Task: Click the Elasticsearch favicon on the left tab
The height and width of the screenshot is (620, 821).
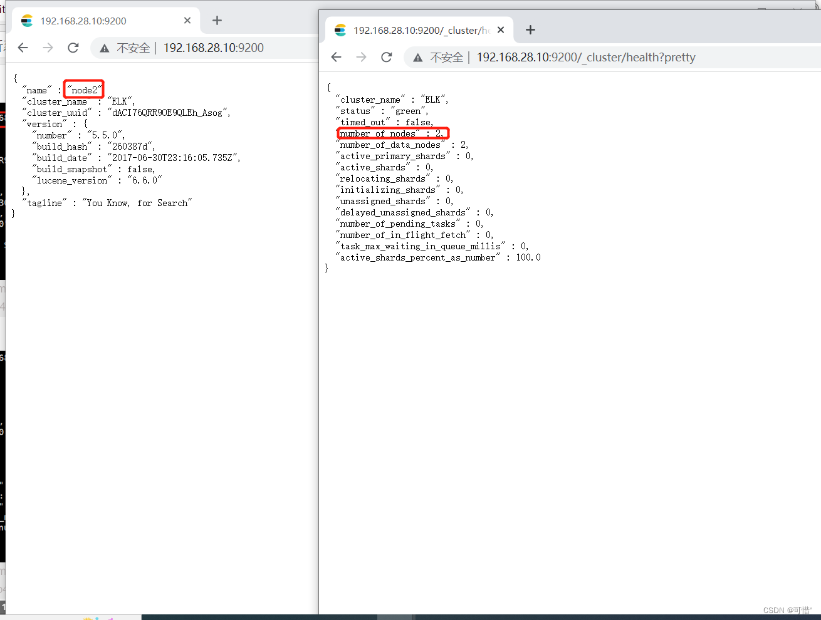Action: coord(27,21)
